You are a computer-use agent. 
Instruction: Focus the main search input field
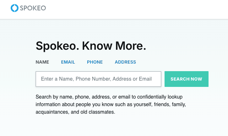98,79
